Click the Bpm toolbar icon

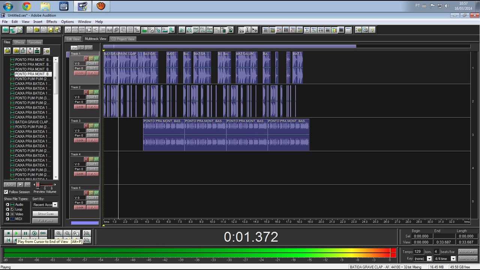[x=210, y=30]
